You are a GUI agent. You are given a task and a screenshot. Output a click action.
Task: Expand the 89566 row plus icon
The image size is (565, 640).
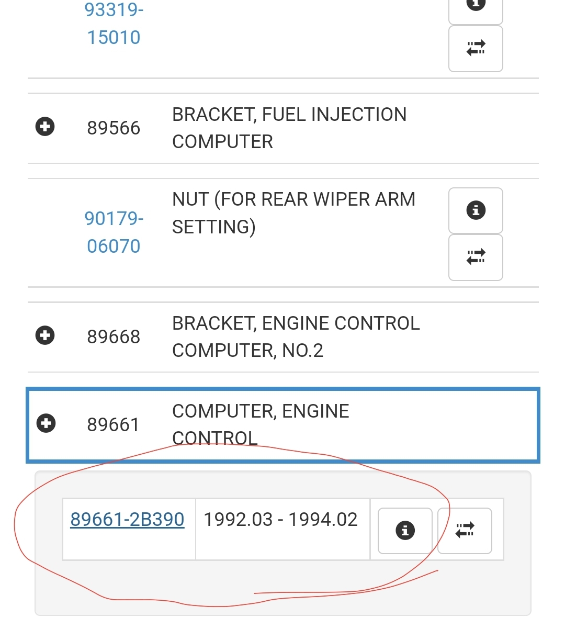pyautogui.click(x=45, y=127)
